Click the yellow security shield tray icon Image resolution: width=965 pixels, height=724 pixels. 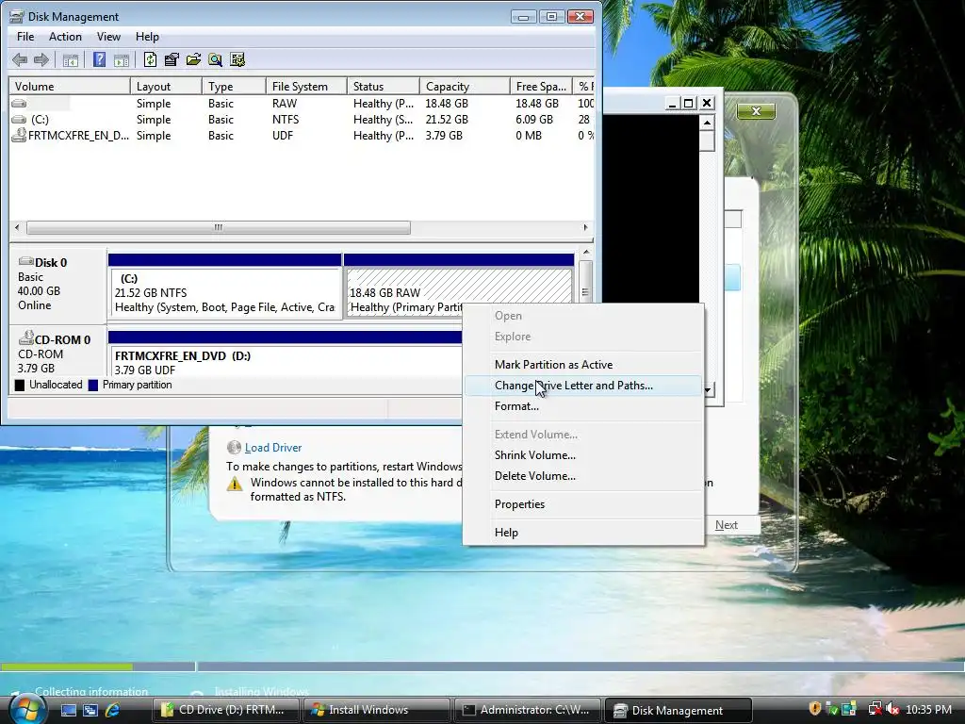click(815, 709)
